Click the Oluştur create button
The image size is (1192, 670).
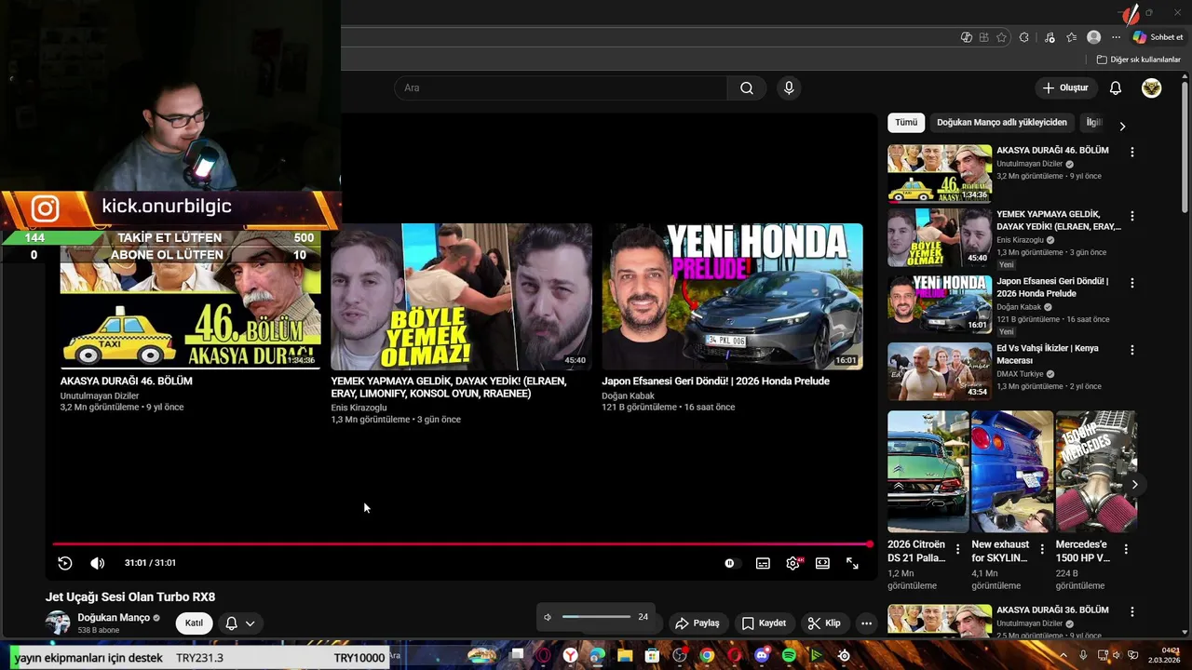pyautogui.click(x=1064, y=87)
